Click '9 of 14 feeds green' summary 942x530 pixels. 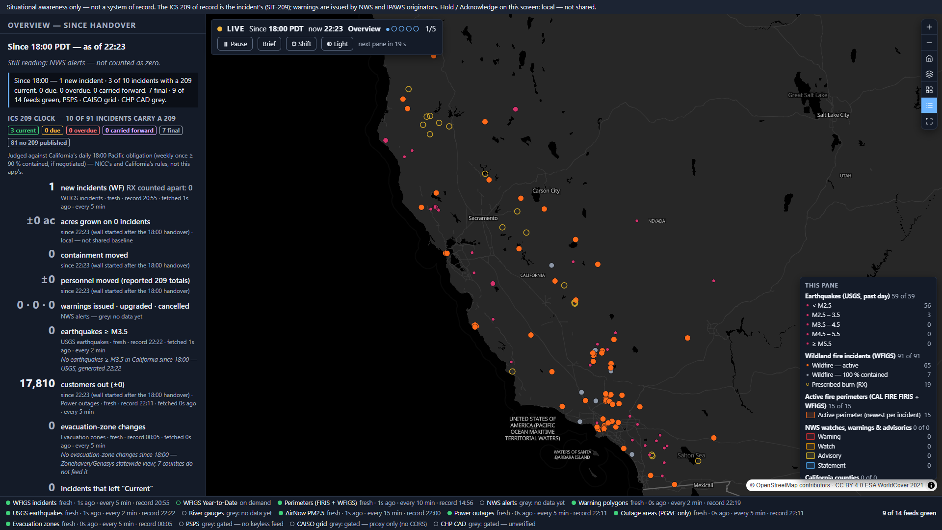909,513
